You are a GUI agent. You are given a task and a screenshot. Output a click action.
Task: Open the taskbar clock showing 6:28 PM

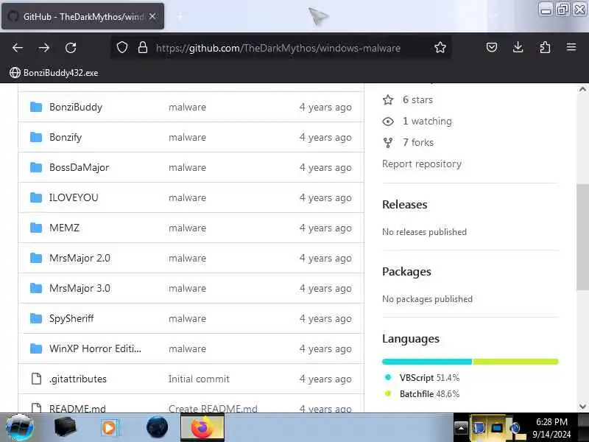[x=551, y=428]
